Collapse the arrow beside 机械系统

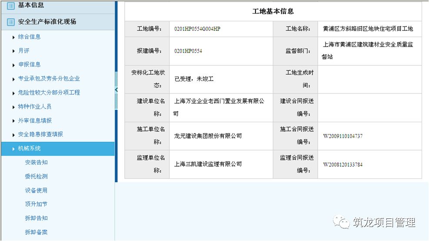13,149
